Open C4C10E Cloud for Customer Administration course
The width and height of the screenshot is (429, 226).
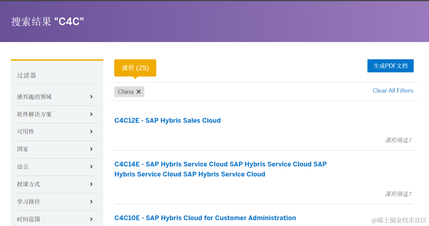[x=205, y=218]
